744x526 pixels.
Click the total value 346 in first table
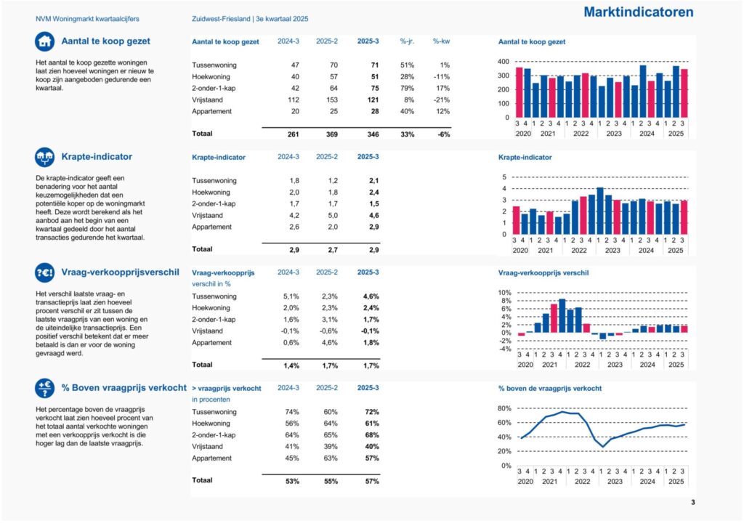(x=371, y=134)
